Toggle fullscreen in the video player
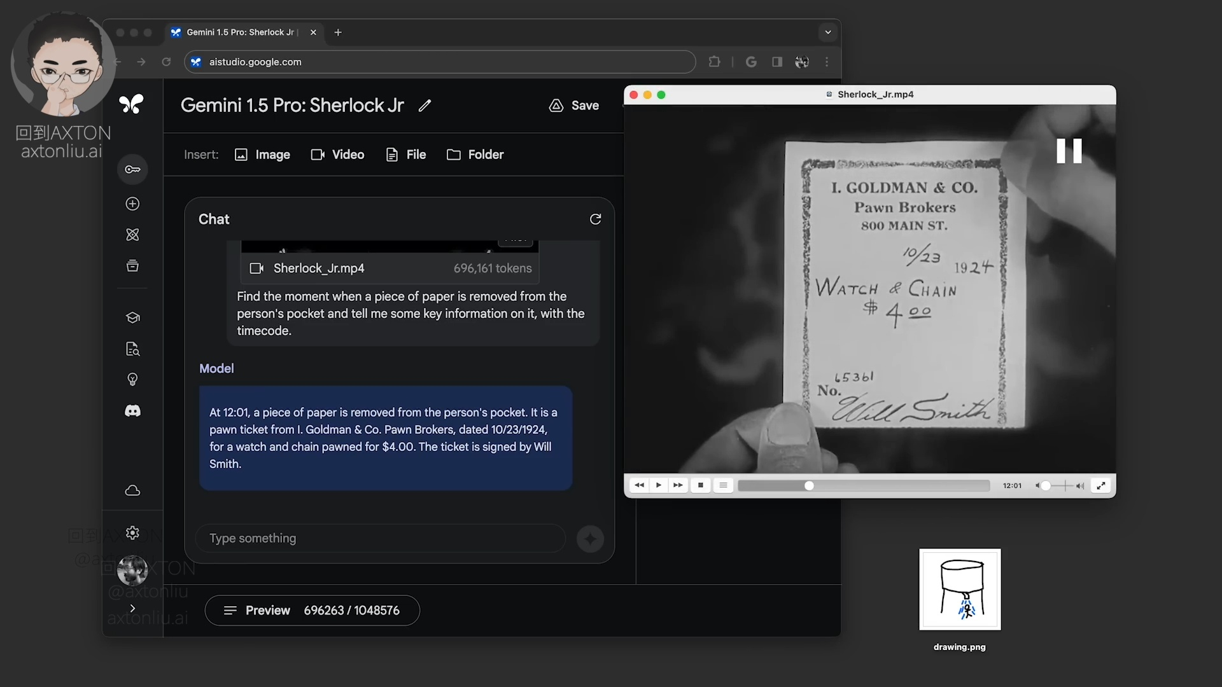This screenshot has width=1222, height=687. [x=1100, y=485]
